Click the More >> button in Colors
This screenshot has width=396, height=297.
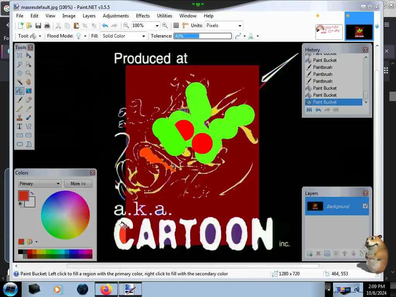coord(78,184)
